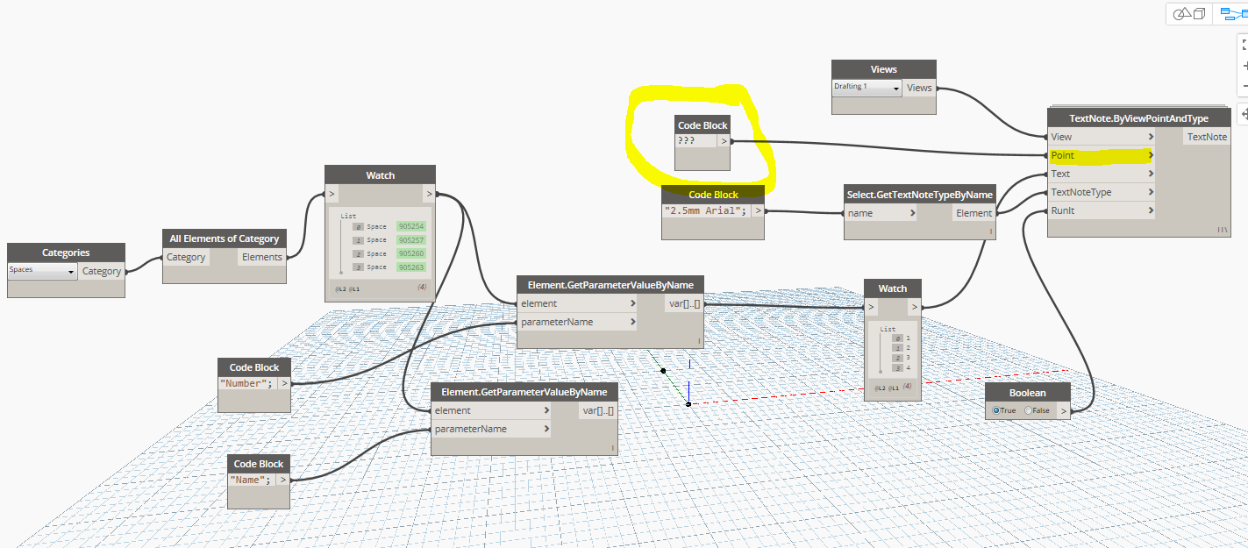Click the output arrow of "2.5mm Arial" Code Block

(x=758, y=210)
